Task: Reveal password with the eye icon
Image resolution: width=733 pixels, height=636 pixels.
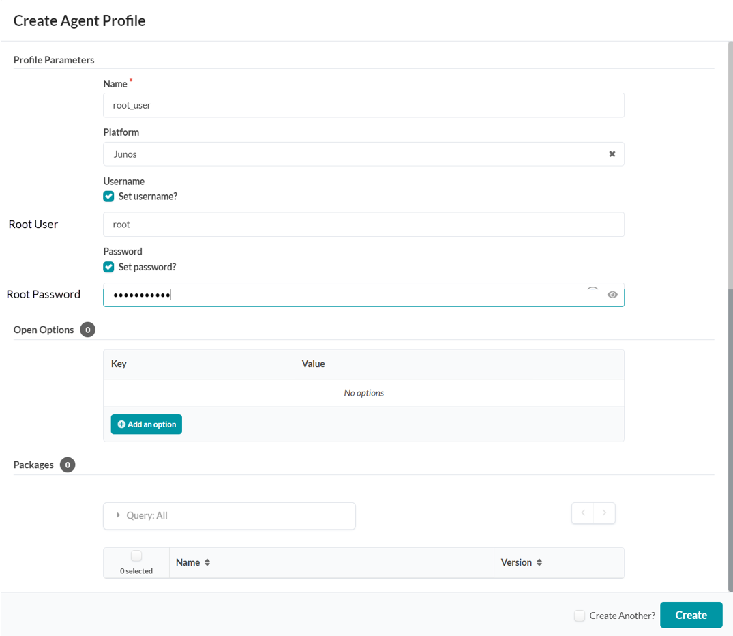Action: (612, 295)
